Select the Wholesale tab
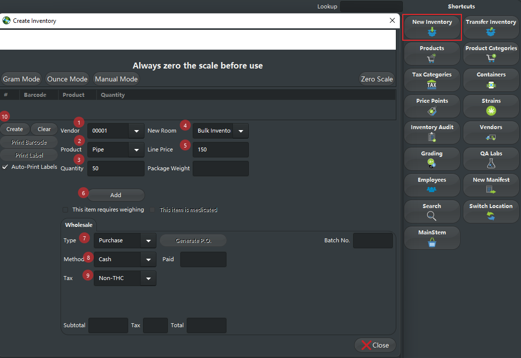This screenshot has height=358, width=521. (78, 225)
